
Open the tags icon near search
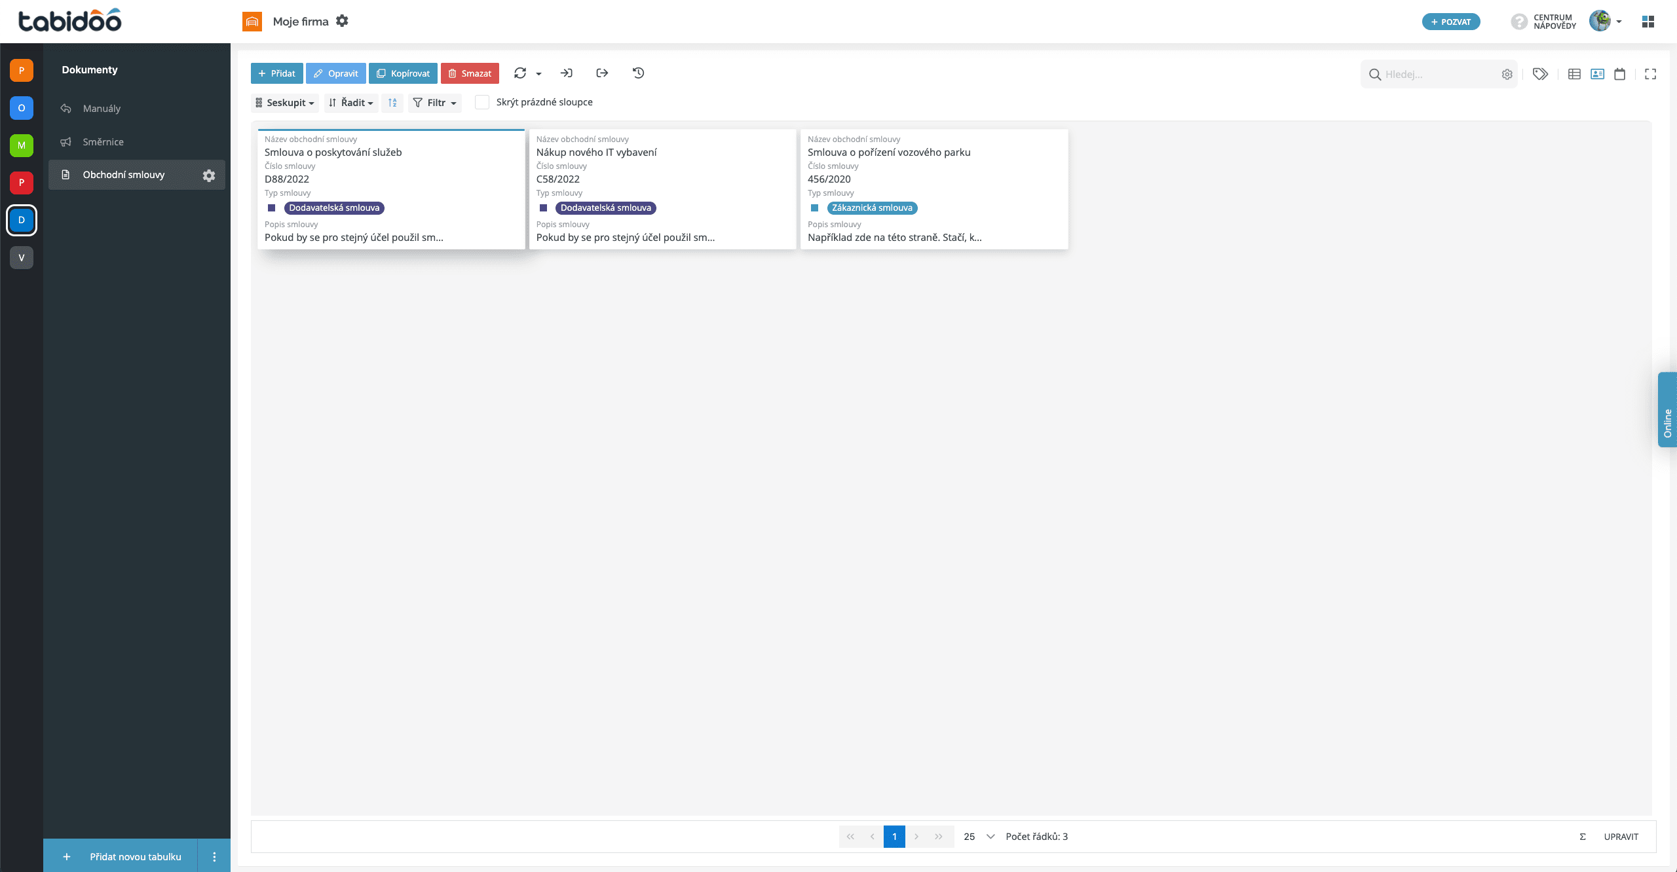1540,74
